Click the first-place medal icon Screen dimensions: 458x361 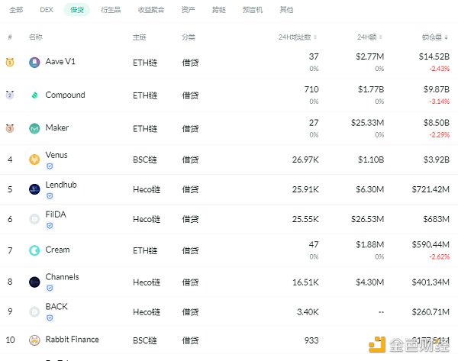pos(10,63)
